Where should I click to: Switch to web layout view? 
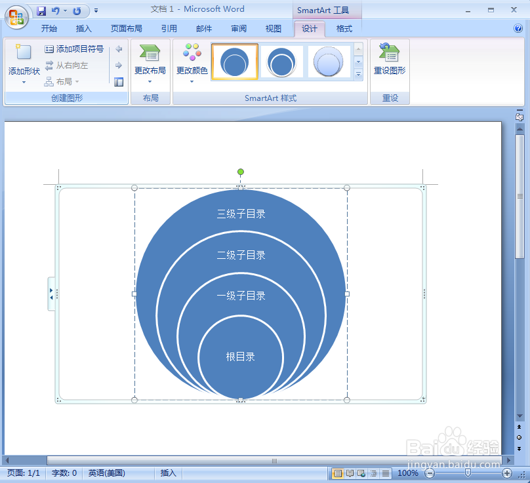tap(361, 474)
